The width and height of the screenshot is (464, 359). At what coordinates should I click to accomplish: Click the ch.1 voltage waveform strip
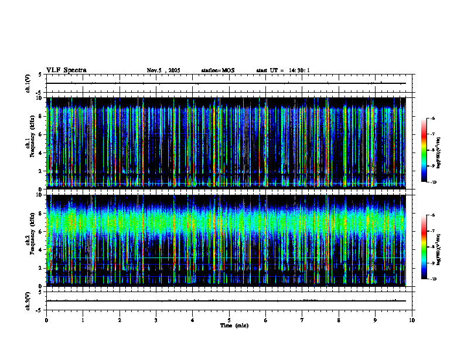[229, 83]
